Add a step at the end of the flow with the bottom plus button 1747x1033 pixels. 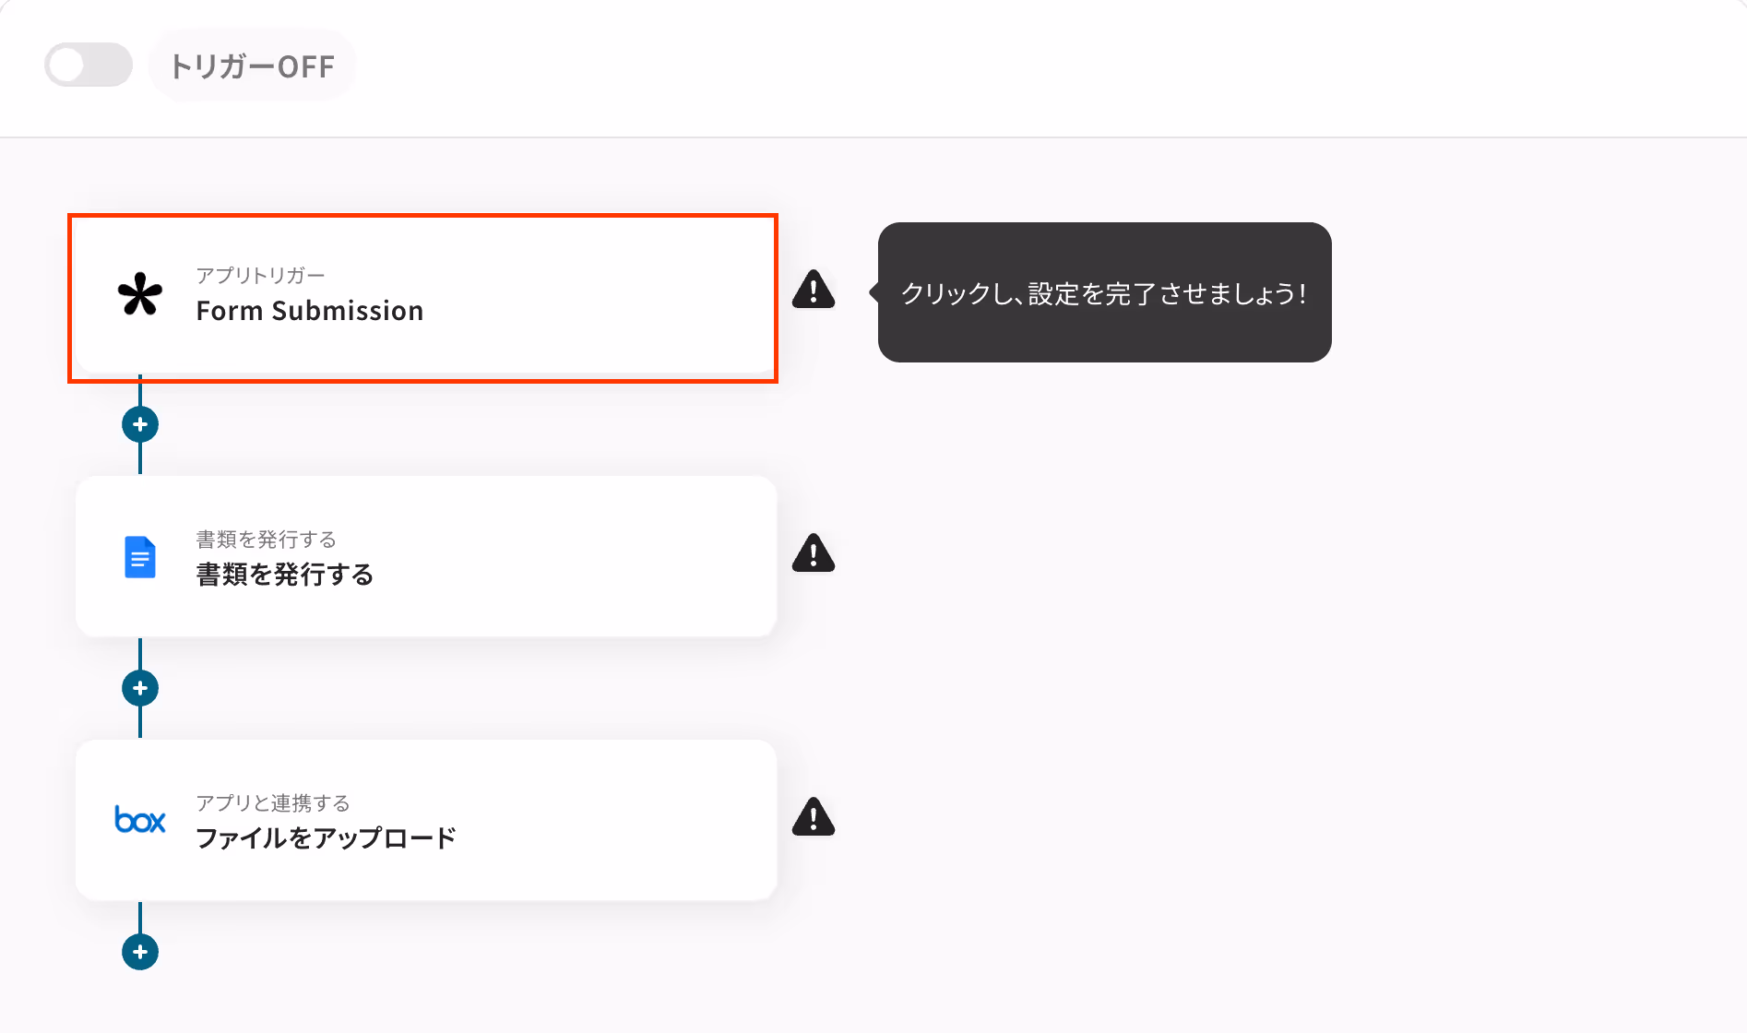click(x=140, y=952)
